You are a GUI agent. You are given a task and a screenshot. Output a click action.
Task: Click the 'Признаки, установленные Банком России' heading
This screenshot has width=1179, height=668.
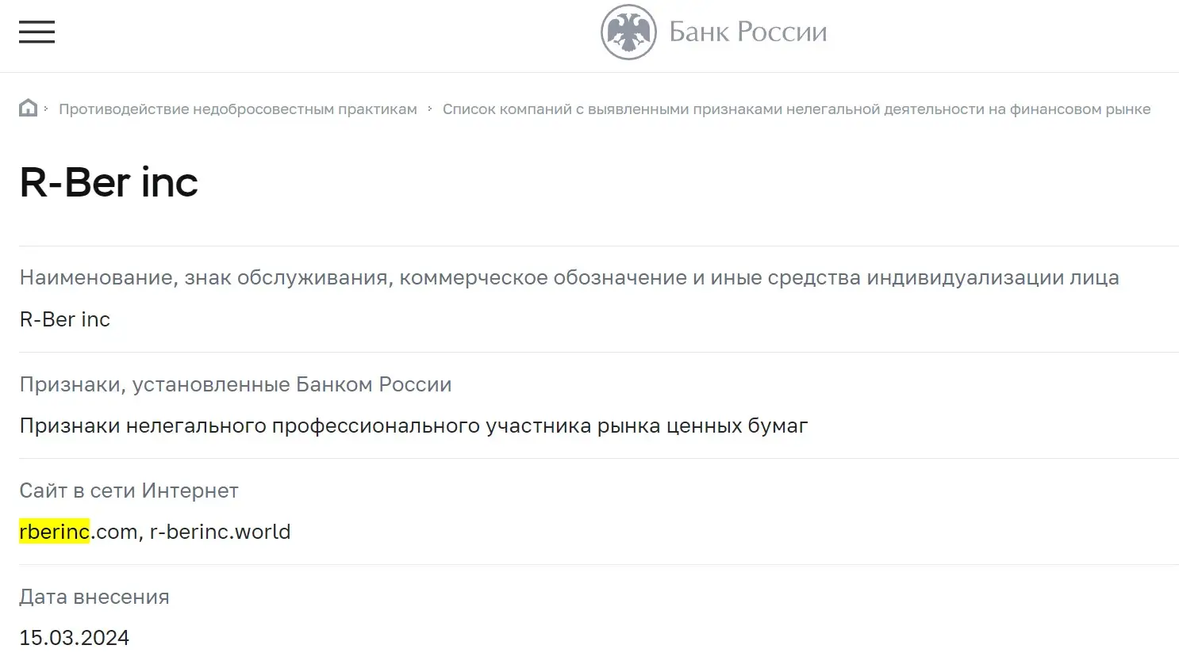pyautogui.click(x=236, y=384)
